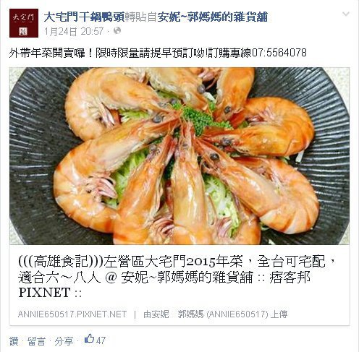Open the 1月24日 20:57 timestamp permalink
359x352 pixels.
pyautogui.click(x=74, y=31)
